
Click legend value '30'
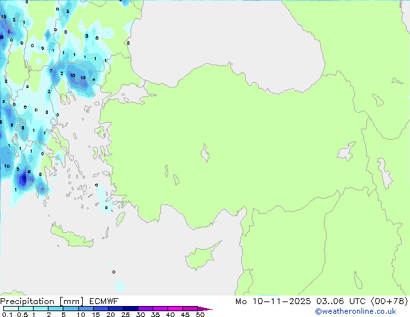pyautogui.click(x=140, y=314)
